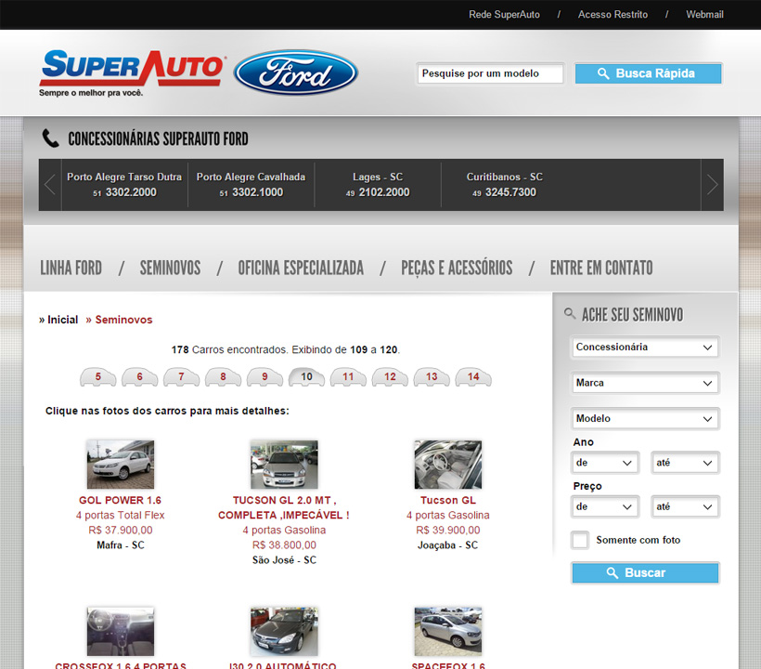Image resolution: width=761 pixels, height=669 pixels.
Task: Go to results page 12
Action: pos(390,376)
